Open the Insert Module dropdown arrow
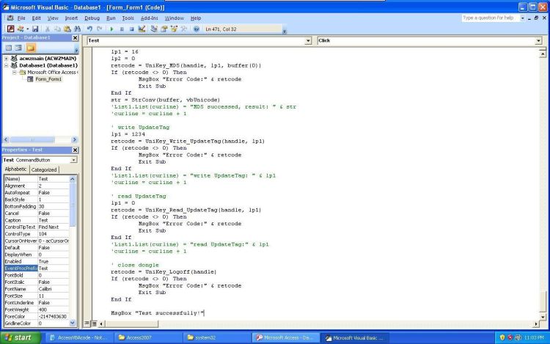The height and width of the screenshot is (344, 550). (x=27, y=29)
